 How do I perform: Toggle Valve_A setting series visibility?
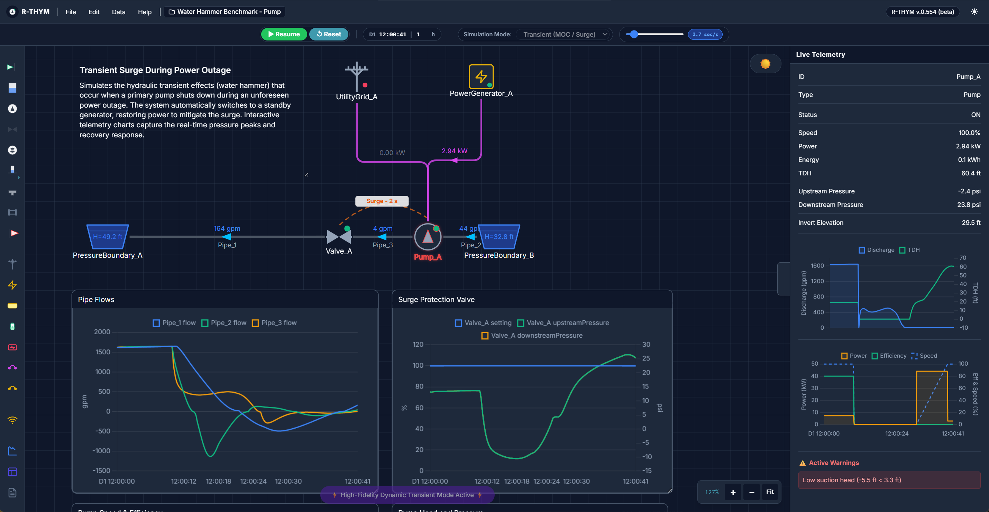tap(483, 323)
